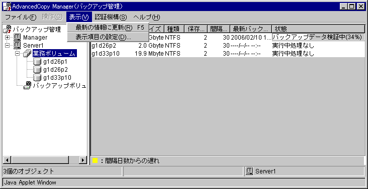The height and width of the screenshot is (189, 368).
Task: Select g1d26p2 in the tree
Action: (55, 70)
